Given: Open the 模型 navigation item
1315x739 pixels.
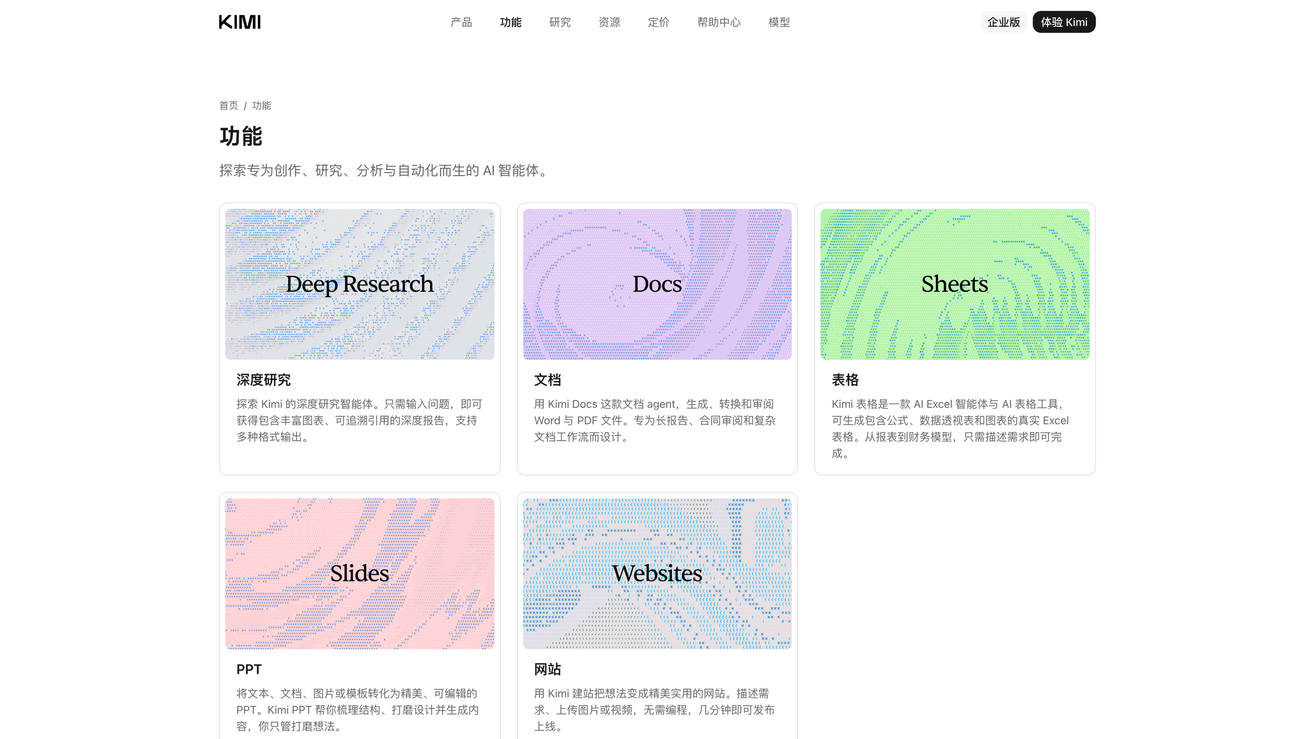Looking at the screenshot, I should coord(779,22).
